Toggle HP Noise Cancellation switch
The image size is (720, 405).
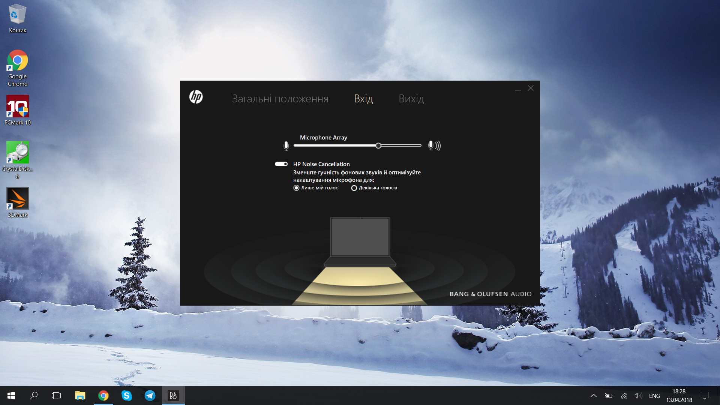point(281,164)
